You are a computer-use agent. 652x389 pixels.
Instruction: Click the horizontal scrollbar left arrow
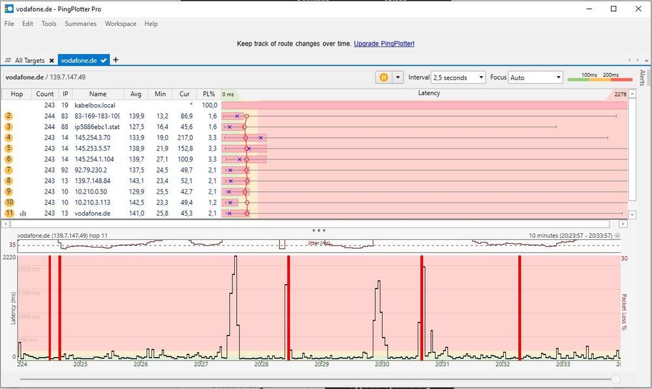[x=5, y=224]
